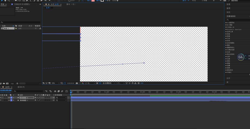Delete selected project items with trash icon

17,83
